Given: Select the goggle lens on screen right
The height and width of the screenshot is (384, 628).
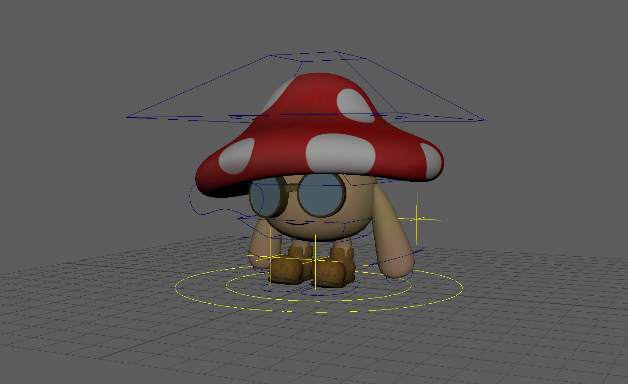Looking at the screenshot, I should [x=321, y=194].
